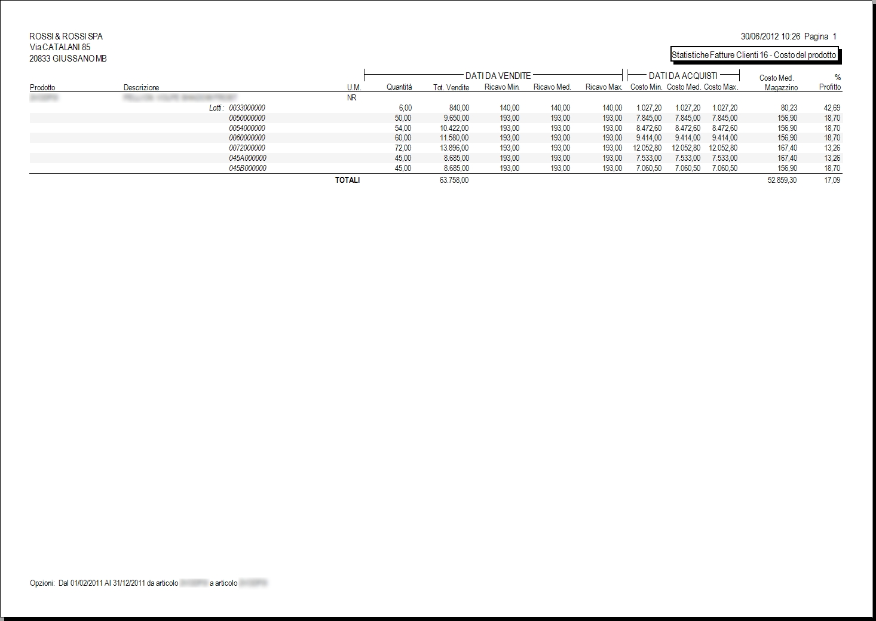Click the total profit percentage 17,09
The image size is (876, 621).
tap(832, 181)
